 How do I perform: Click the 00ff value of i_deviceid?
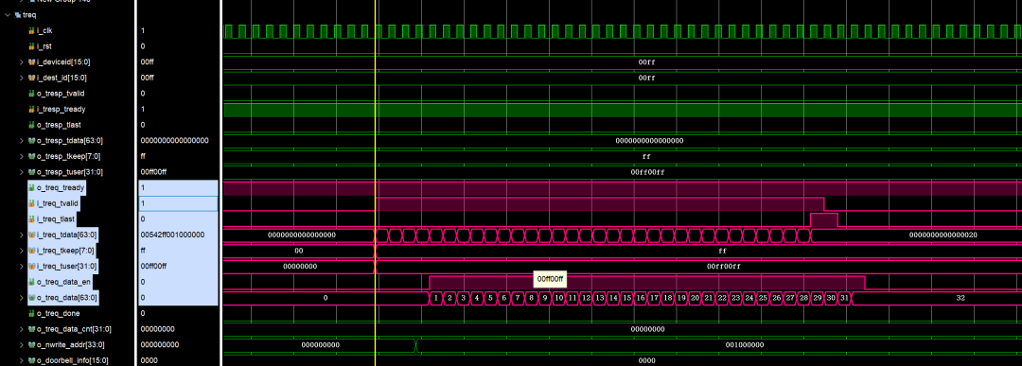(148, 61)
